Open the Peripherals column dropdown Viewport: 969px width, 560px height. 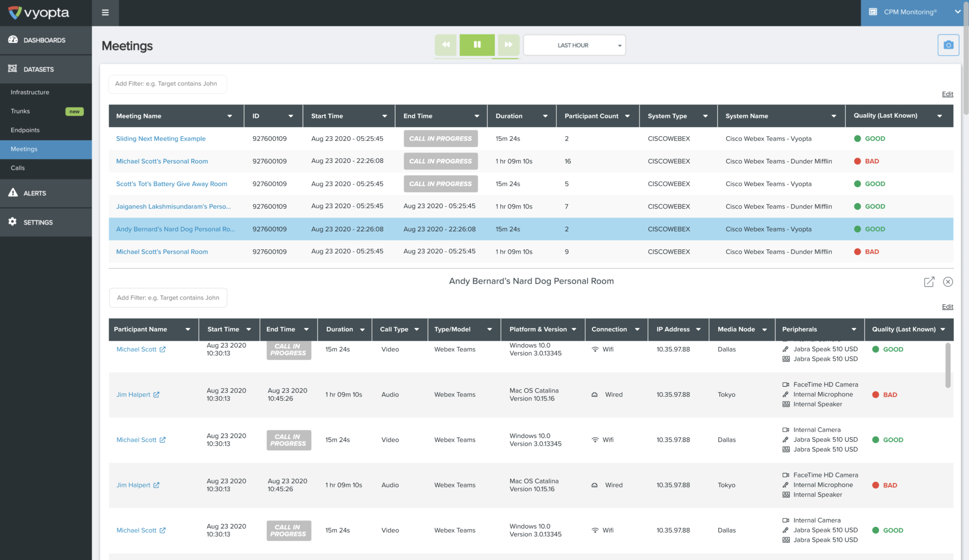(x=854, y=329)
